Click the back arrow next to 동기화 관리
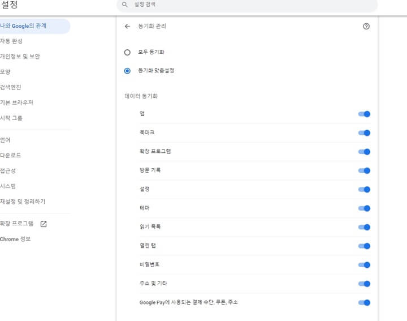This screenshot has width=407, height=321. 127,26
